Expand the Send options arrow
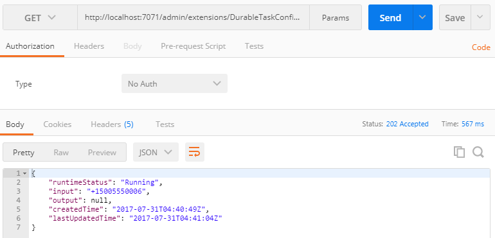Image resolution: width=495 pixels, height=238 pixels. tap(422, 18)
